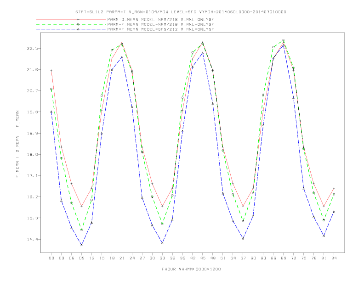364x281 pixels.
Task: Click y-axis tick label 18.0
Action: click(32, 154)
